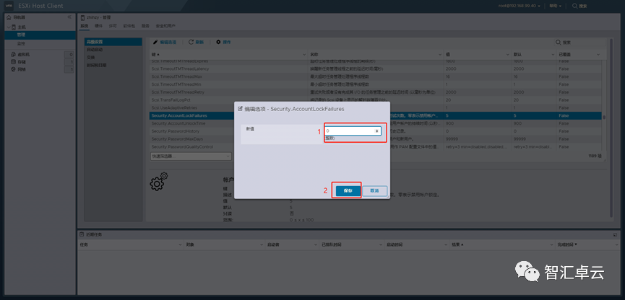Sort recent tasks by 完成时间 column header
This screenshot has width=625, height=300.
586,244
